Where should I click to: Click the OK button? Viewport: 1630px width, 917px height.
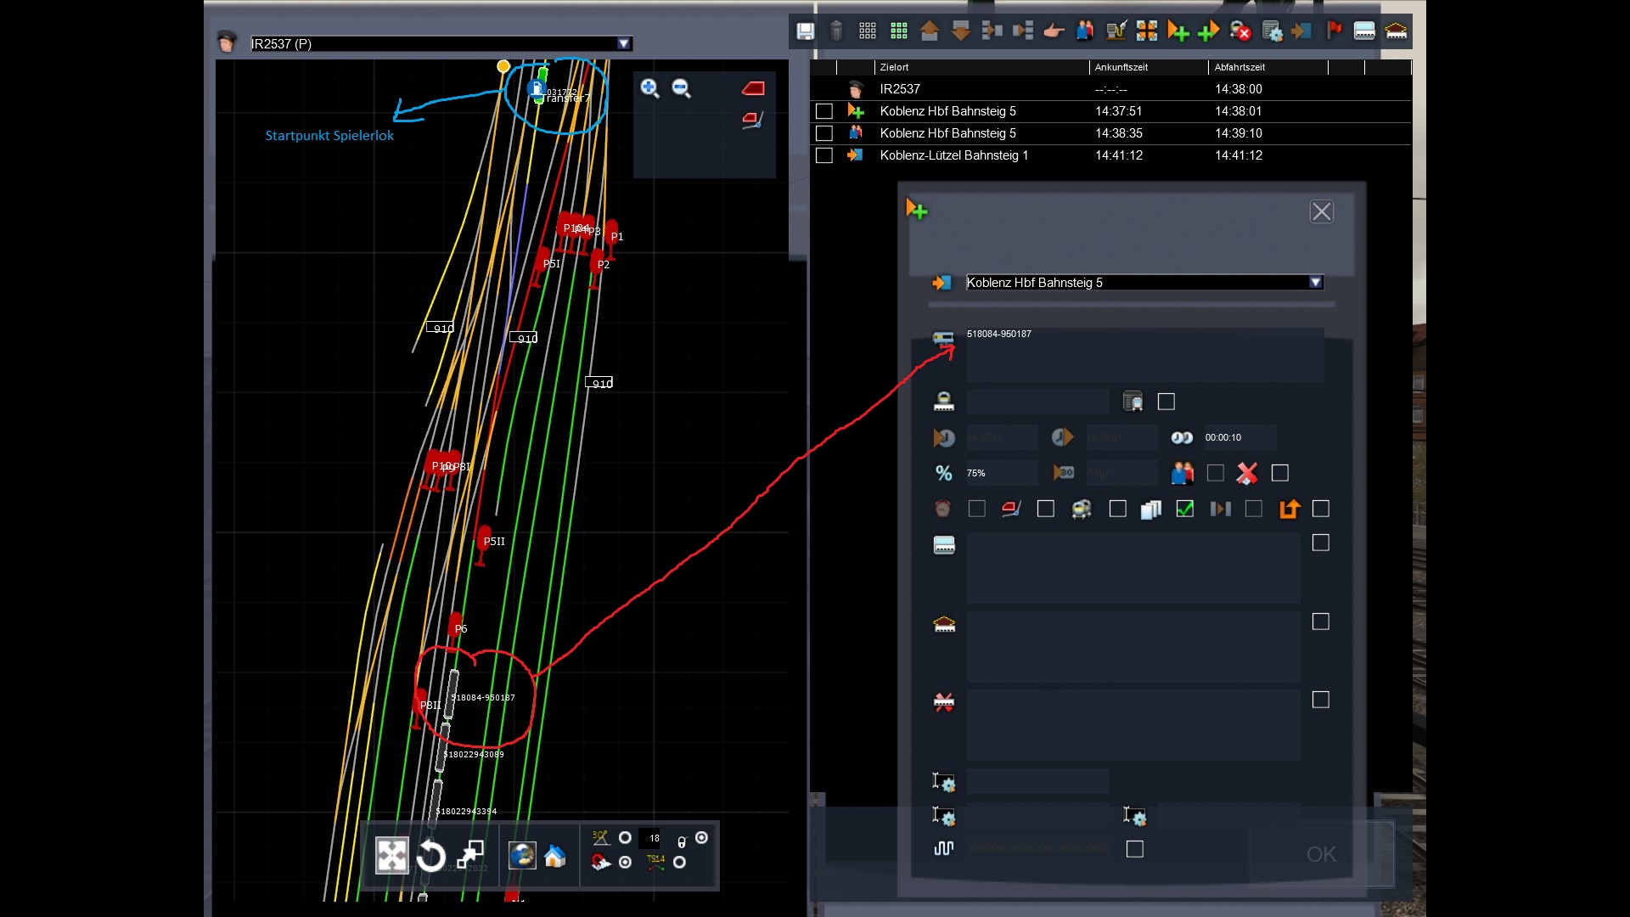point(1321,854)
